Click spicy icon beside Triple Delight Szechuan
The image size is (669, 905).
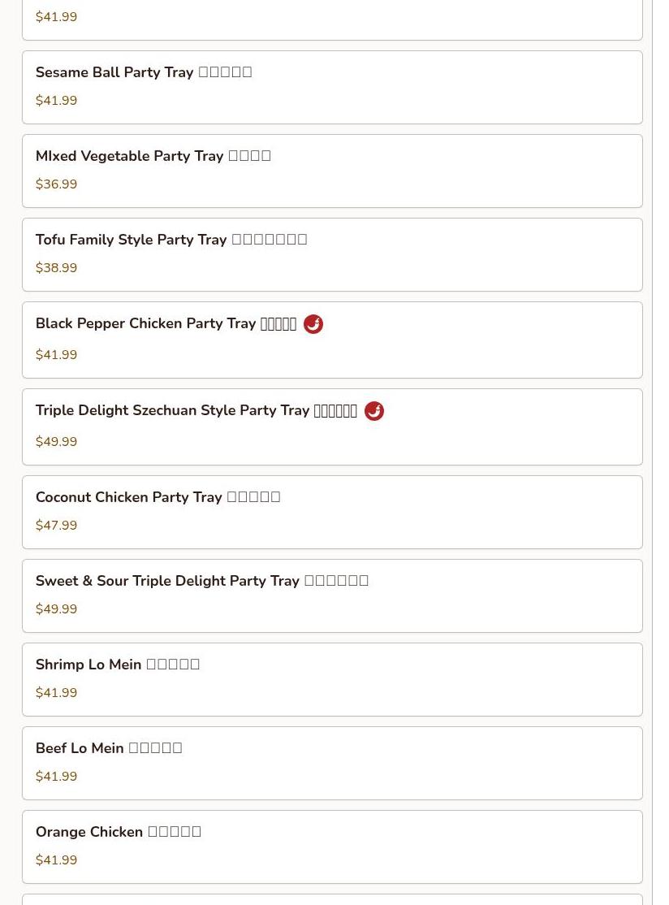373,411
